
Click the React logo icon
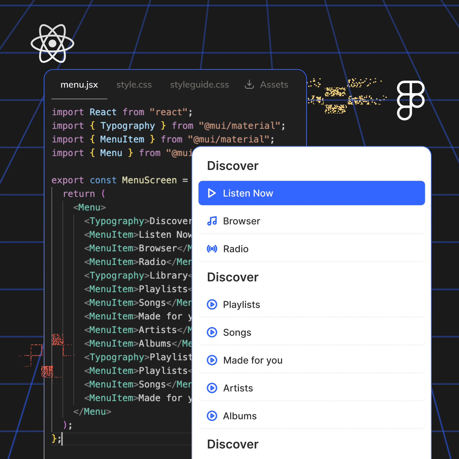pos(52,43)
